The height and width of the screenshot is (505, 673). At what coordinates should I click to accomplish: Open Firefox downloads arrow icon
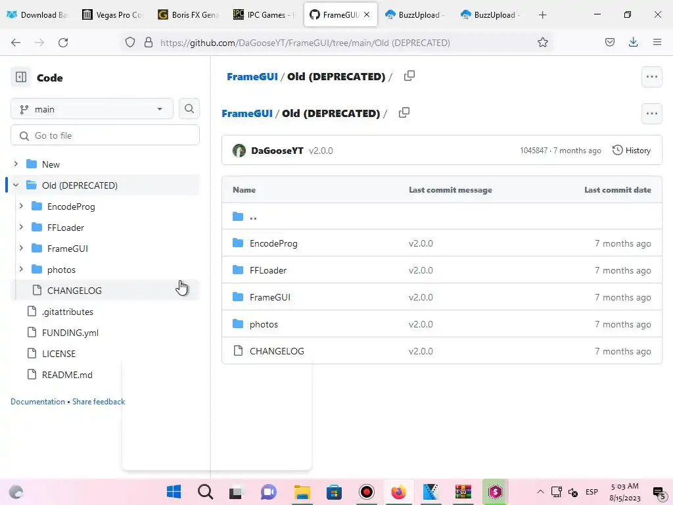click(x=633, y=42)
